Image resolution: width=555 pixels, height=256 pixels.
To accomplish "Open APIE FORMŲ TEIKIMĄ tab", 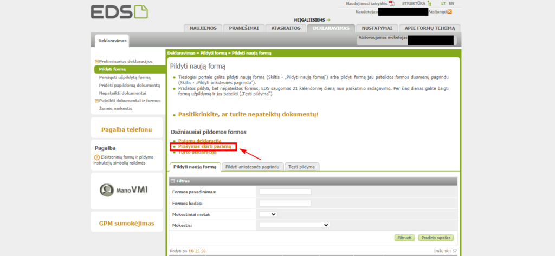I will coord(429,28).
